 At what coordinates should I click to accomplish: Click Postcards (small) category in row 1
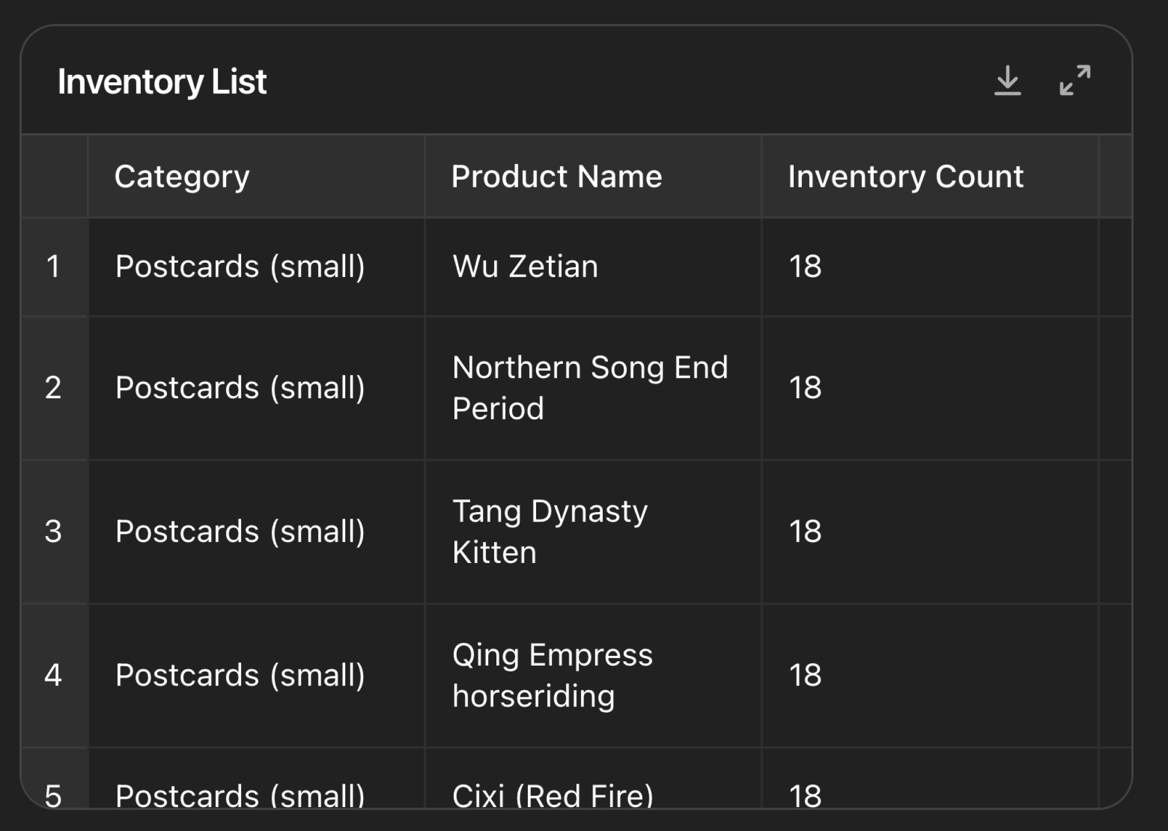pos(256,267)
